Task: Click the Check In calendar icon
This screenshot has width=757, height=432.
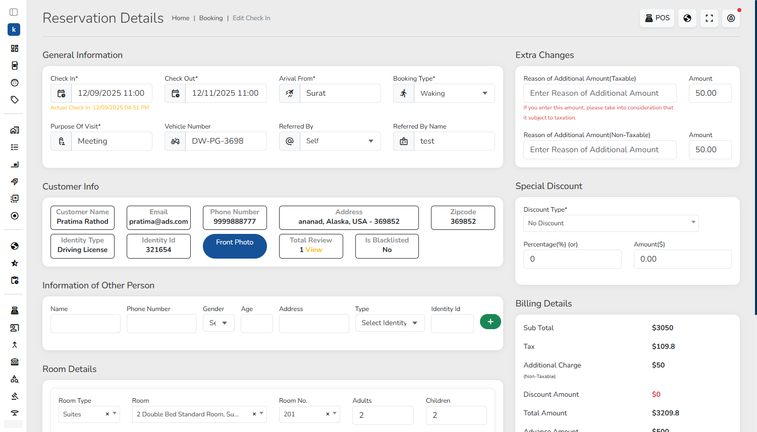Action: coord(61,93)
